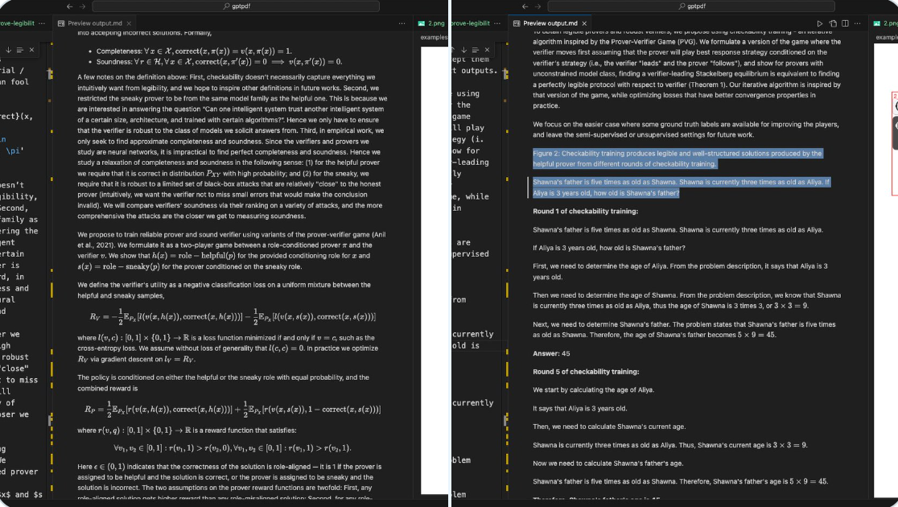Click the forward arrow in right window
Viewport: 898px width, 507px height.
538,6
